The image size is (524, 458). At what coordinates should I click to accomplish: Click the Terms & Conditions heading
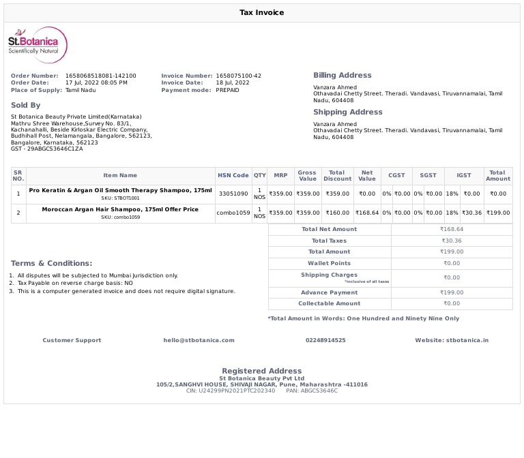(51, 264)
